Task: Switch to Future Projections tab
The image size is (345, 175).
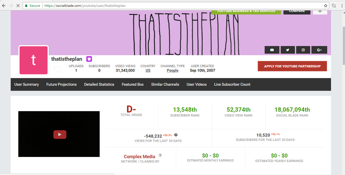Action: click(x=61, y=84)
